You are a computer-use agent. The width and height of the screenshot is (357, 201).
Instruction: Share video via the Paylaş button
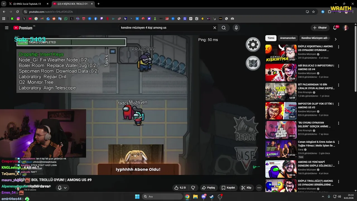click(208, 188)
